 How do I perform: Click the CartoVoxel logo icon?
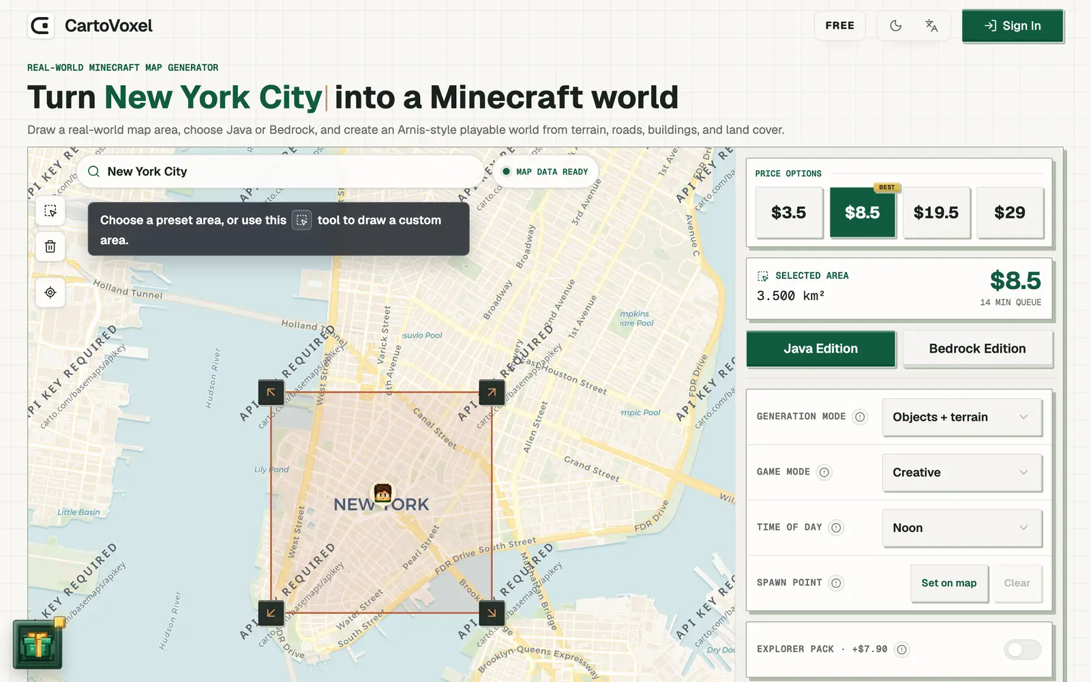[41, 26]
